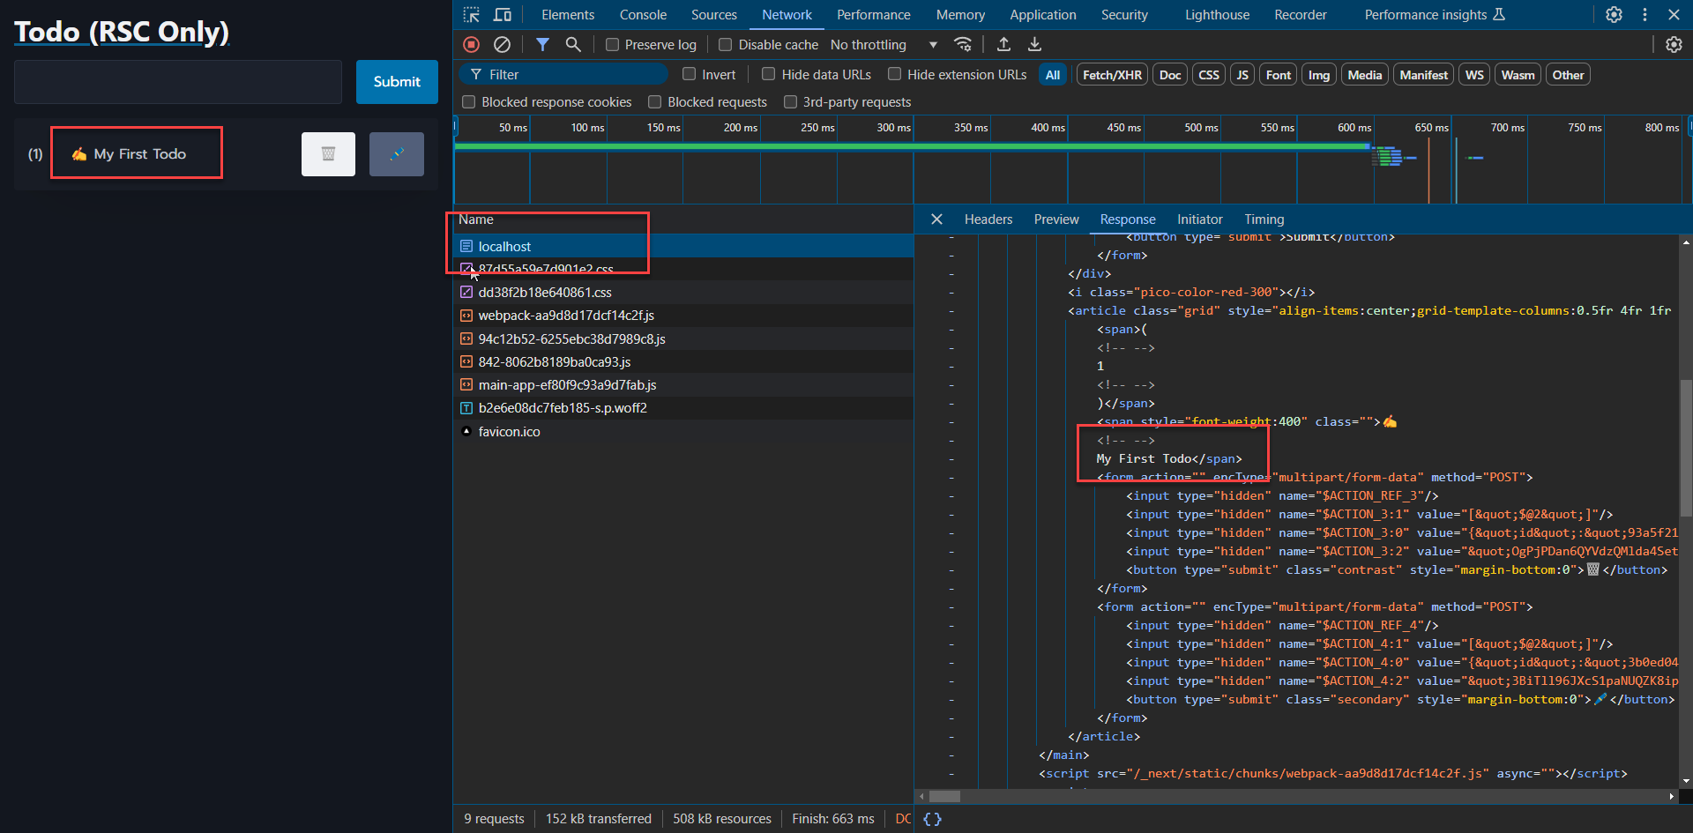This screenshot has width=1693, height=833.
Task: Pretty print response with braces icon
Action: tap(932, 819)
